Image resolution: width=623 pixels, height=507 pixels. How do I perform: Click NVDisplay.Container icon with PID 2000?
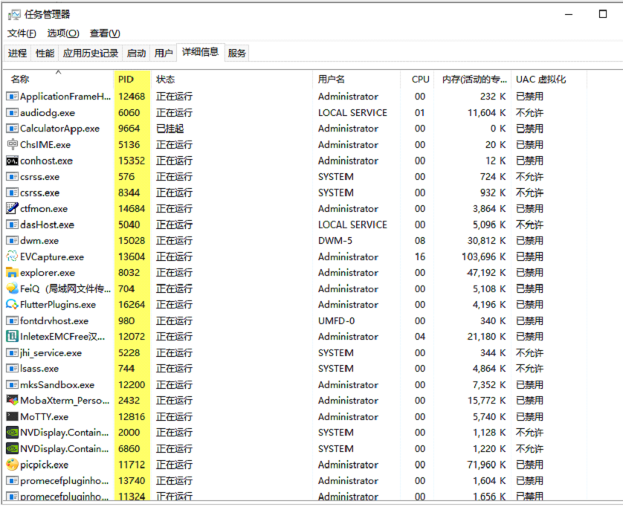pyautogui.click(x=13, y=433)
